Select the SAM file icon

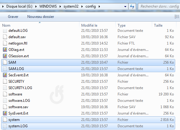pyautogui.click(x=5, y=62)
